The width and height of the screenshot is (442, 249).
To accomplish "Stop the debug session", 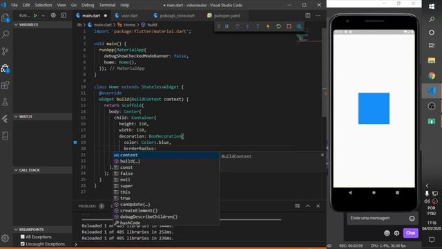I will pos(289,26).
